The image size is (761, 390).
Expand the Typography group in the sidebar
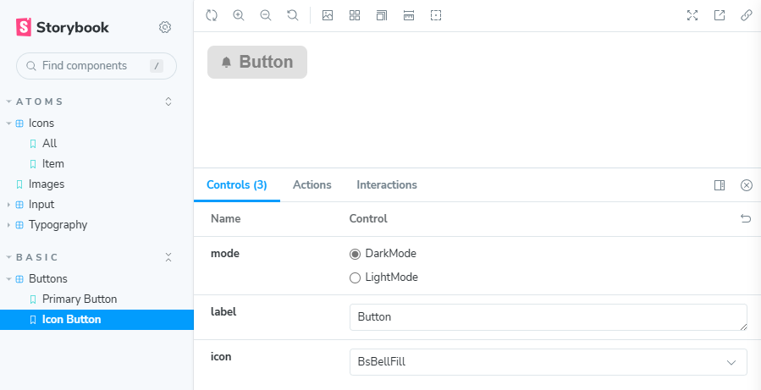[x=58, y=225]
